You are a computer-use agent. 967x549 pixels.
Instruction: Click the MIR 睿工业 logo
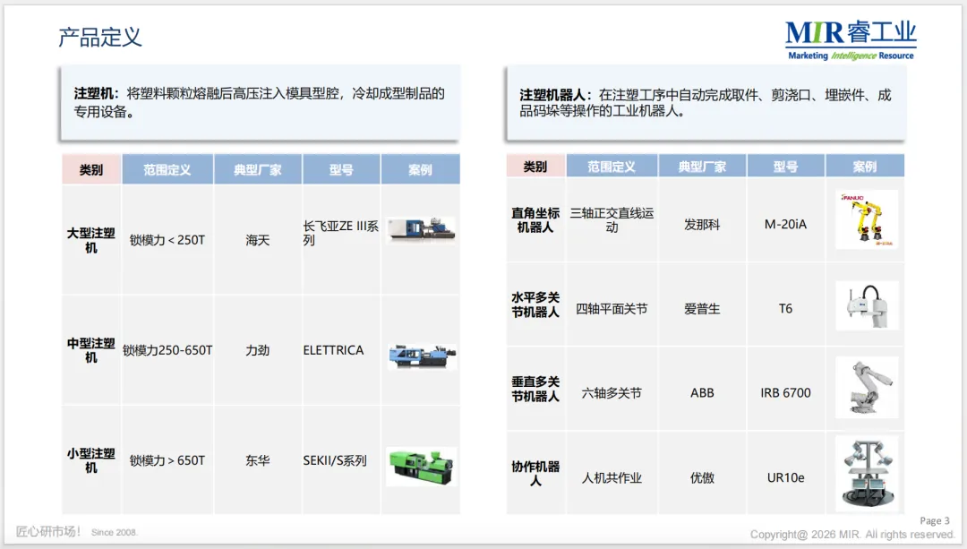tap(851, 40)
